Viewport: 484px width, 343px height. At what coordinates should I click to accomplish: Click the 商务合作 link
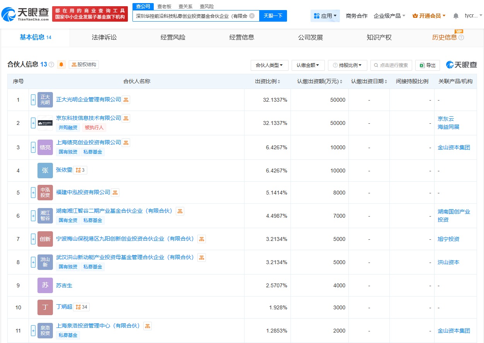(x=357, y=16)
